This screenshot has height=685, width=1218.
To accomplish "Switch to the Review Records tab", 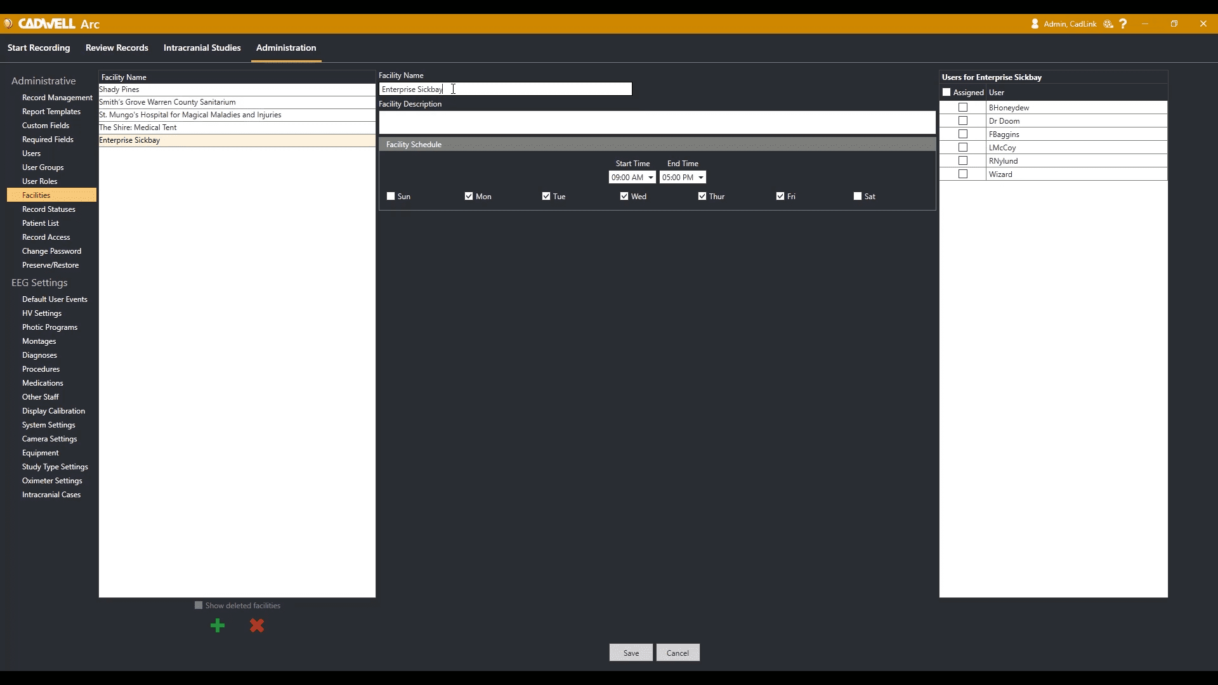I will [x=117, y=48].
